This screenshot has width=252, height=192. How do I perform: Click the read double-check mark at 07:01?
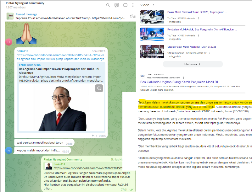pos(131,189)
